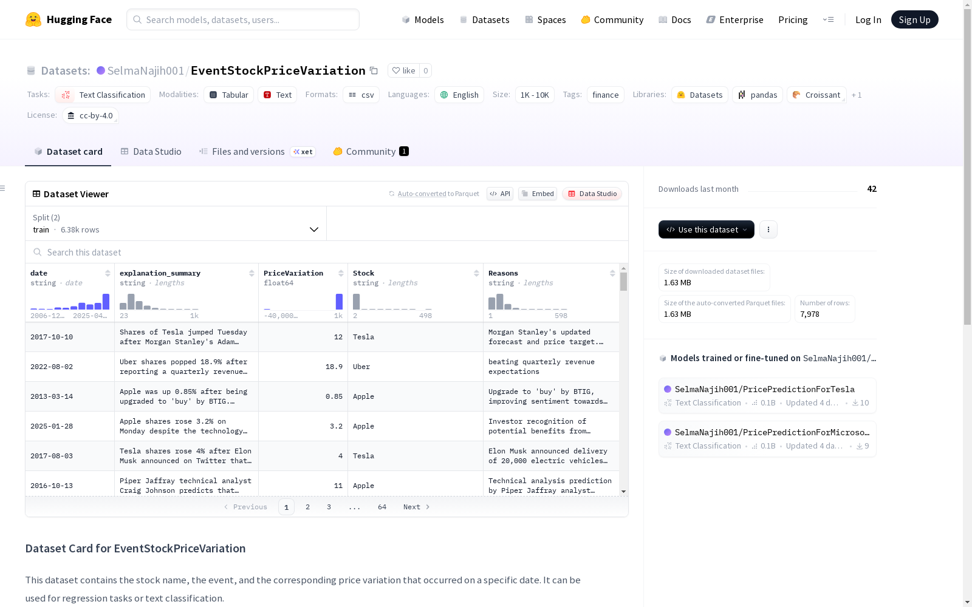Viewport: 972px width, 607px height.
Task: Click the finance tag
Action: [x=606, y=95]
